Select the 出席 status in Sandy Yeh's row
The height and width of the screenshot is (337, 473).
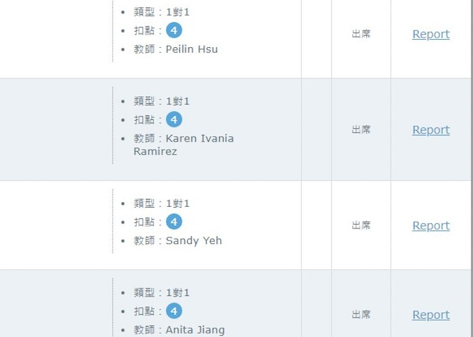361,225
